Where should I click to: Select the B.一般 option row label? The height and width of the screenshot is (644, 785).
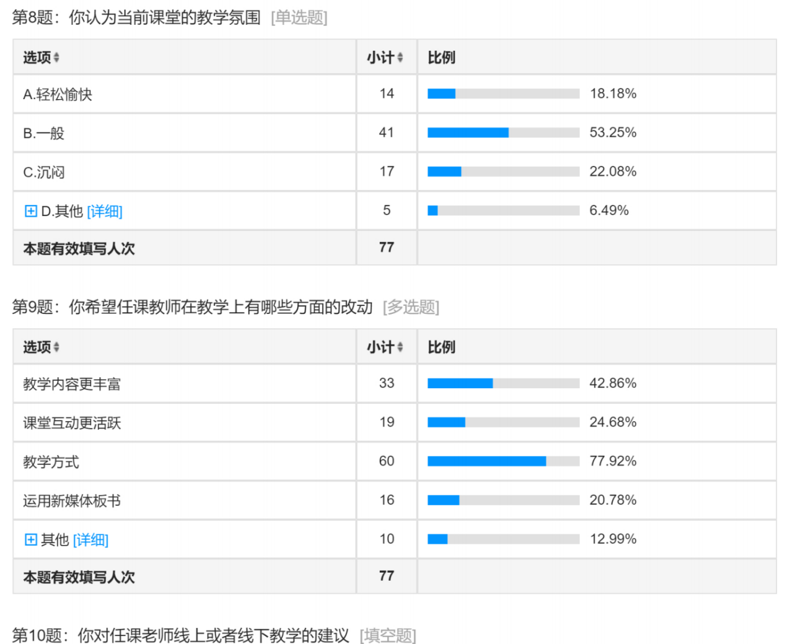[x=44, y=134]
